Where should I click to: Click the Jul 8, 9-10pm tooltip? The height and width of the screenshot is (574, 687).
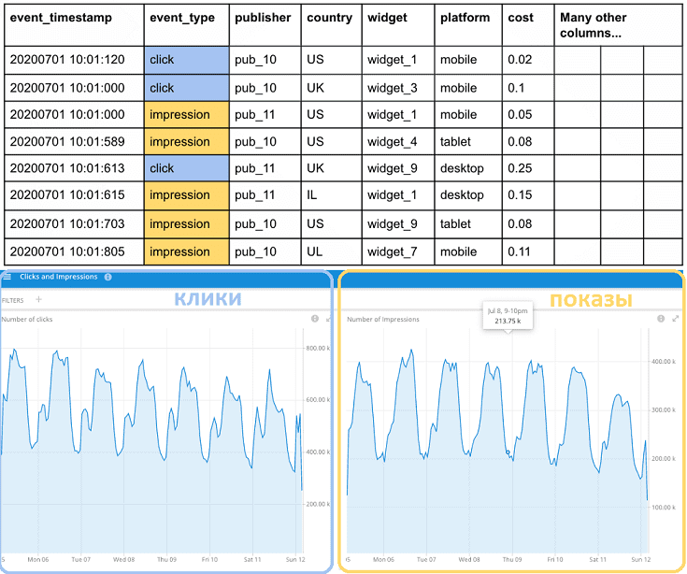tap(506, 314)
